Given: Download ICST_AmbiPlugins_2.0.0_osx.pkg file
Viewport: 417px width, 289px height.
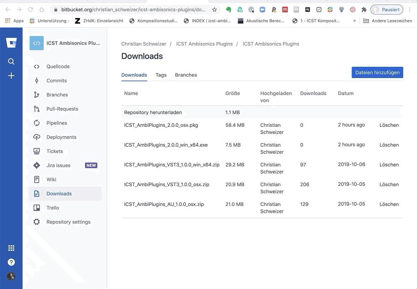Looking at the screenshot, I should tap(161, 125).
